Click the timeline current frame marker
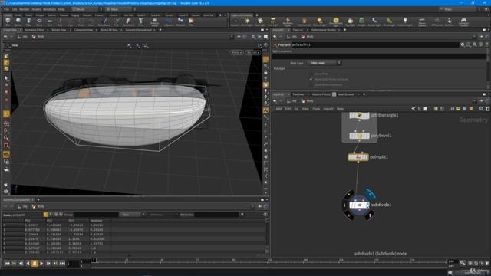This screenshot has width=491, height=276. click(94, 261)
